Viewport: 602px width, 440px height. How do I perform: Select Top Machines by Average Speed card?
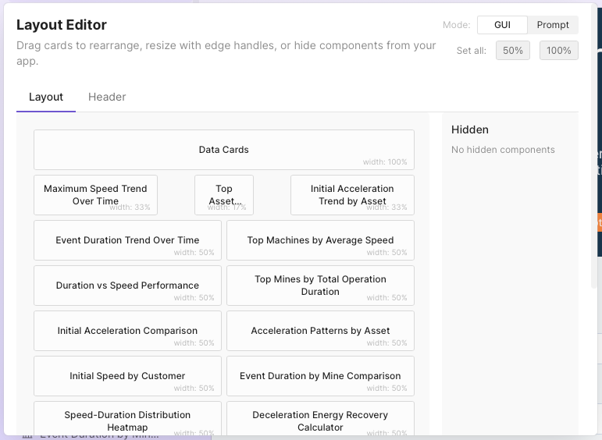321,240
